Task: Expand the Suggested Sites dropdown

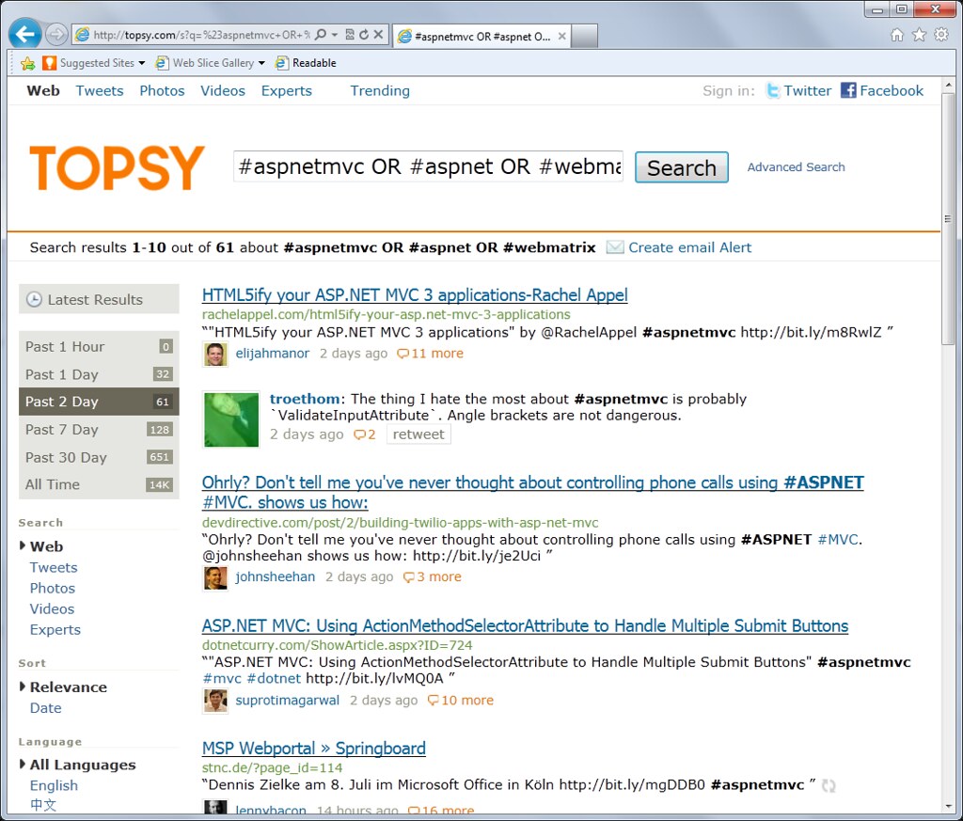Action: (x=142, y=63)
